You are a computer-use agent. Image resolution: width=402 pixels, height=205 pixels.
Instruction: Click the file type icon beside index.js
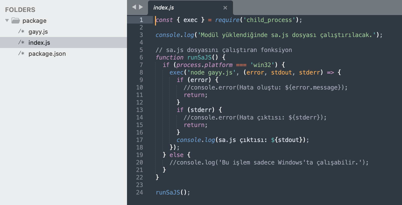point(21,42)
